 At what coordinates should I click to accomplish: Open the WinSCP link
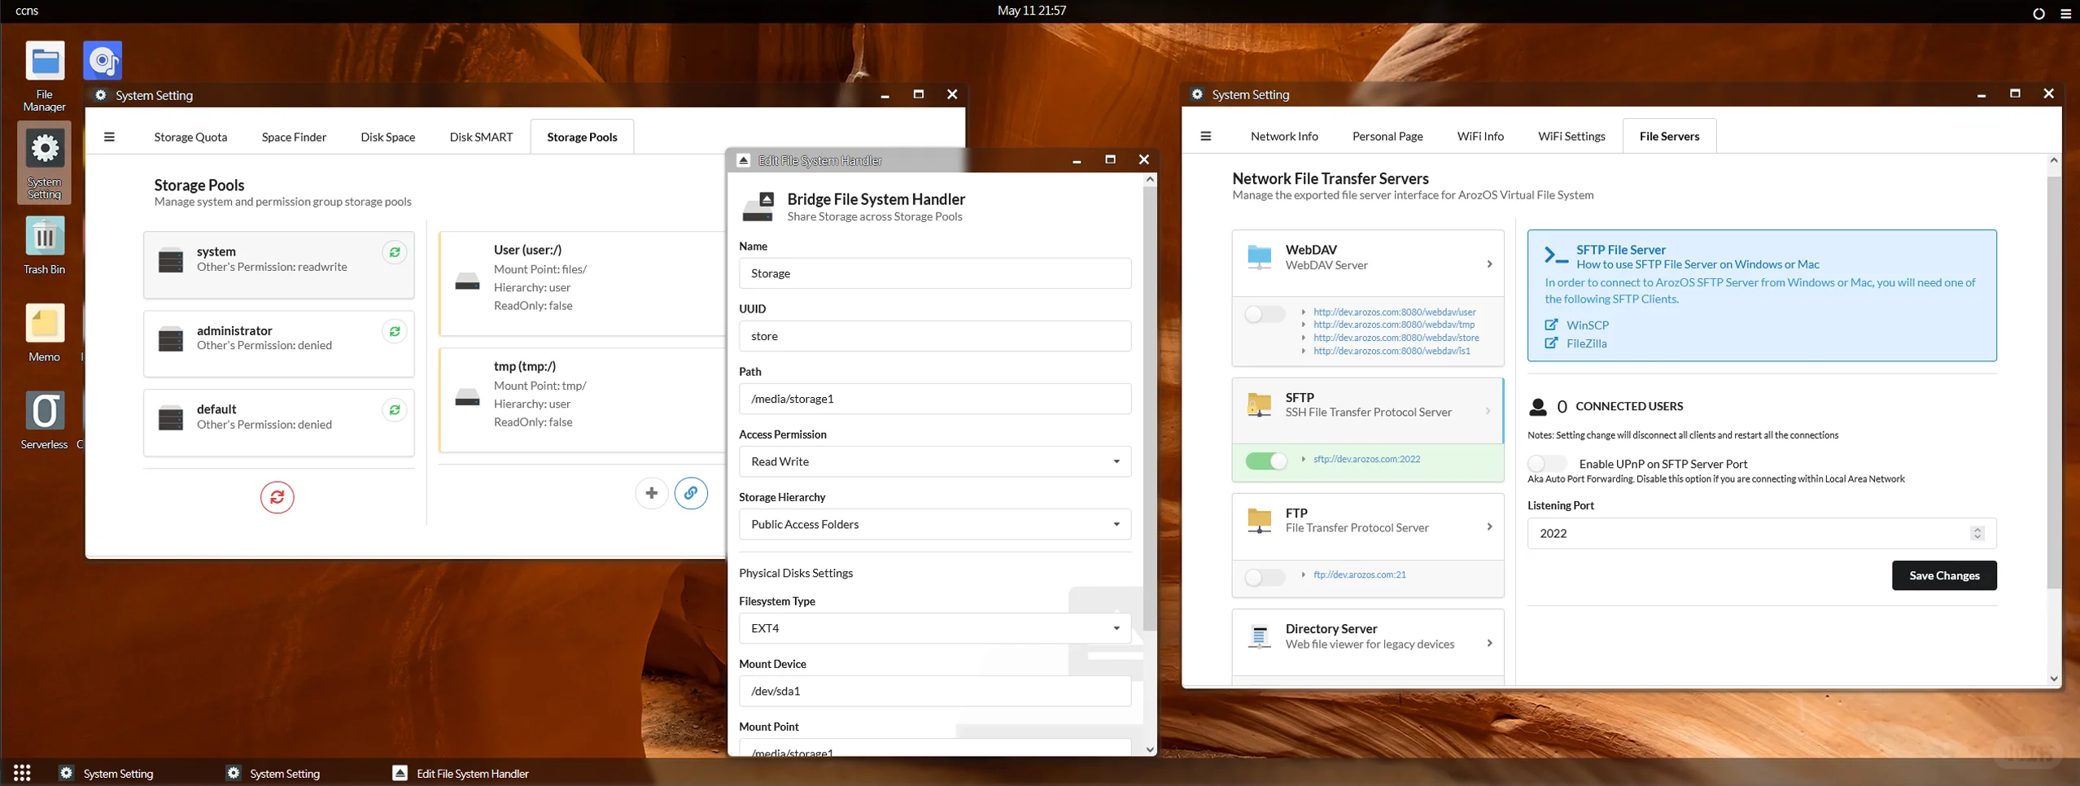point(1587,325)
